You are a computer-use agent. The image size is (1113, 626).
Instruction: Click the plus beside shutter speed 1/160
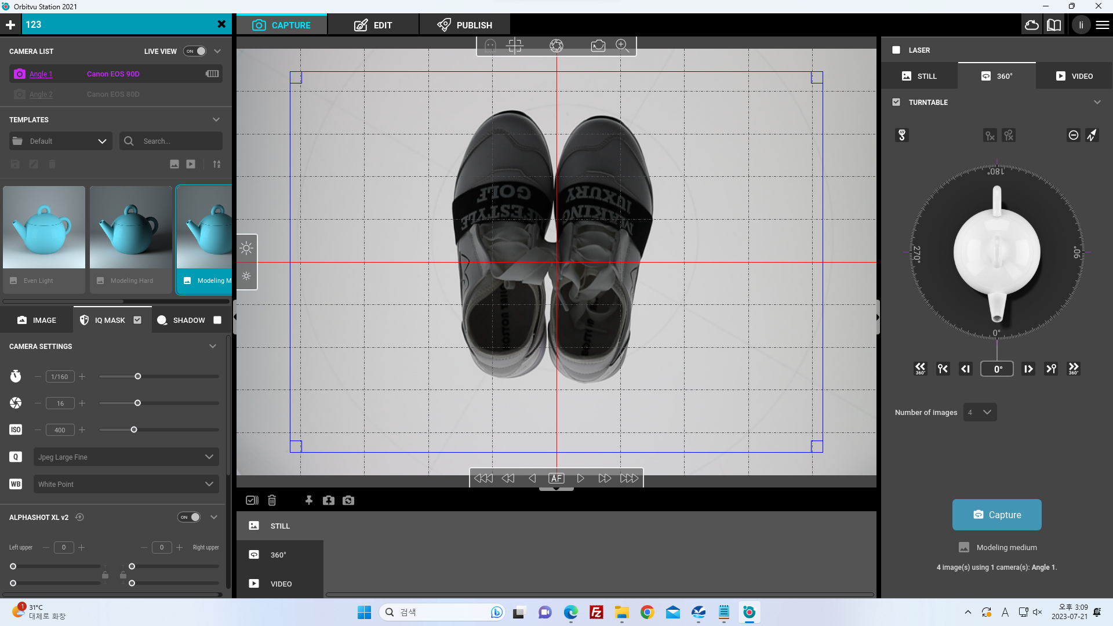[82, 376]
